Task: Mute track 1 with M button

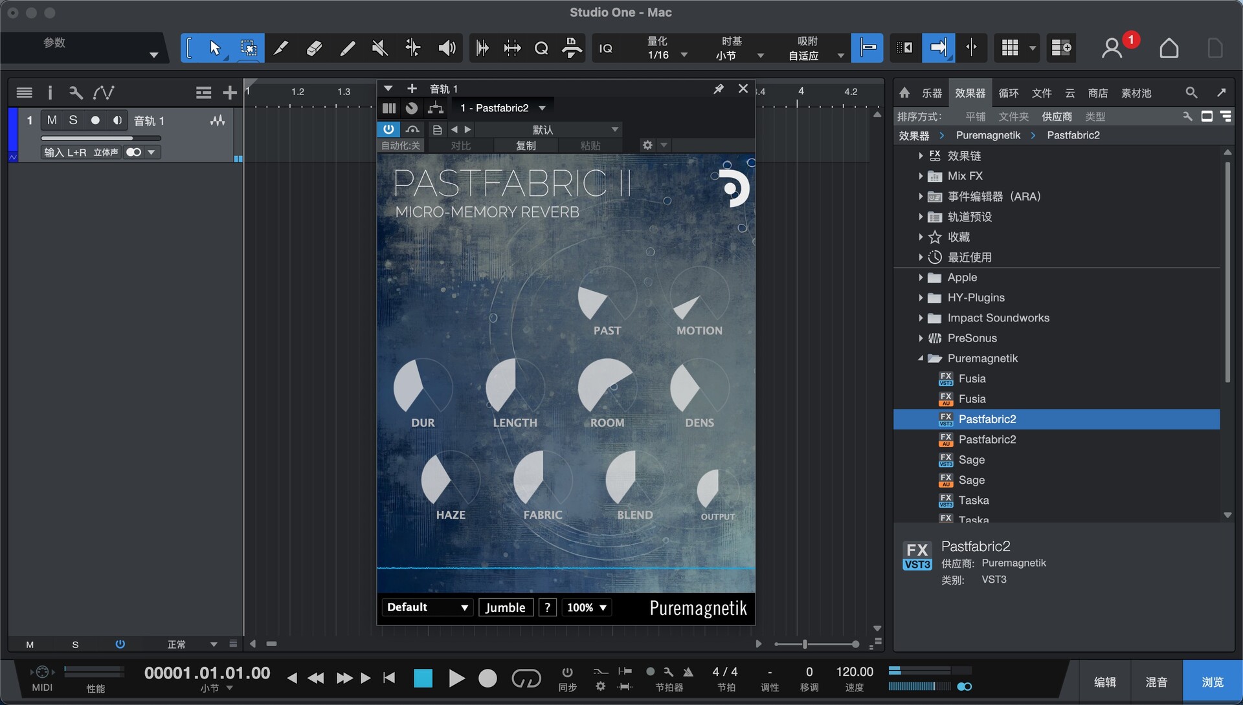Action: (52, 120)
